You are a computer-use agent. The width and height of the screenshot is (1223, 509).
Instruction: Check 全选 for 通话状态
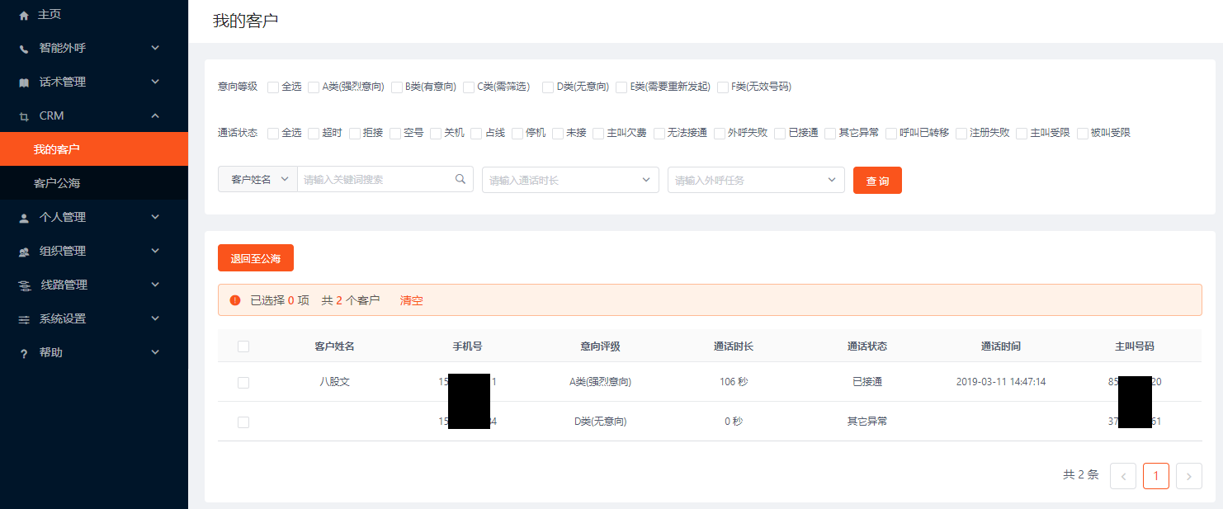(x=273, y=133)
